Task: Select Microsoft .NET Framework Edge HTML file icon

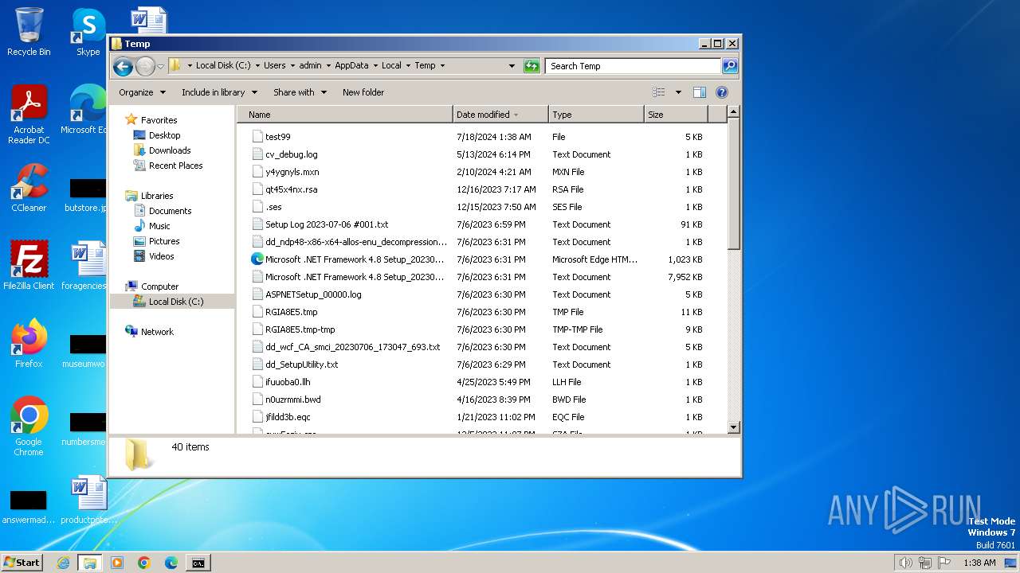Action: coord(257,259)
